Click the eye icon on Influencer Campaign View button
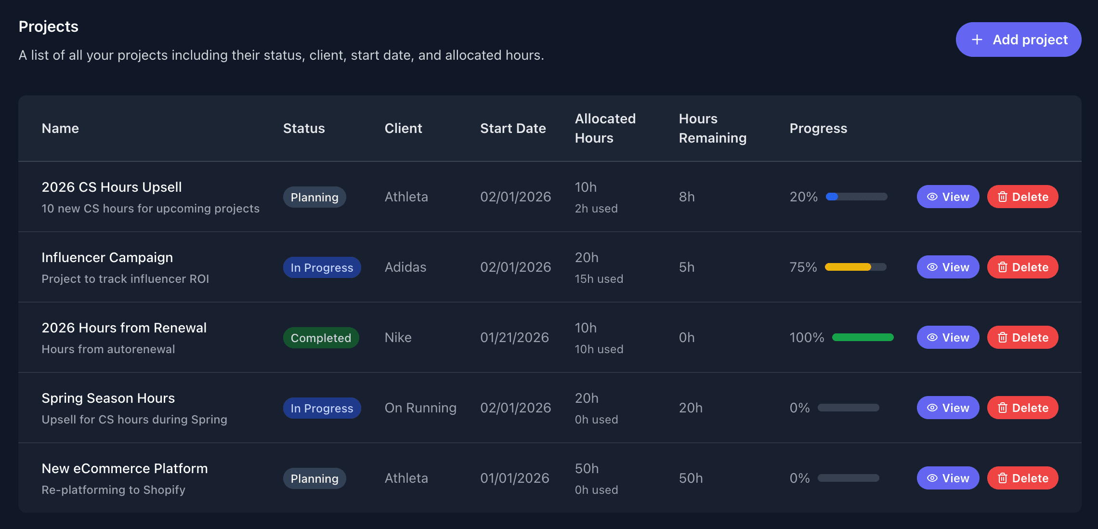The width and height of the screenshot is (1098, 529). (932, 267)
